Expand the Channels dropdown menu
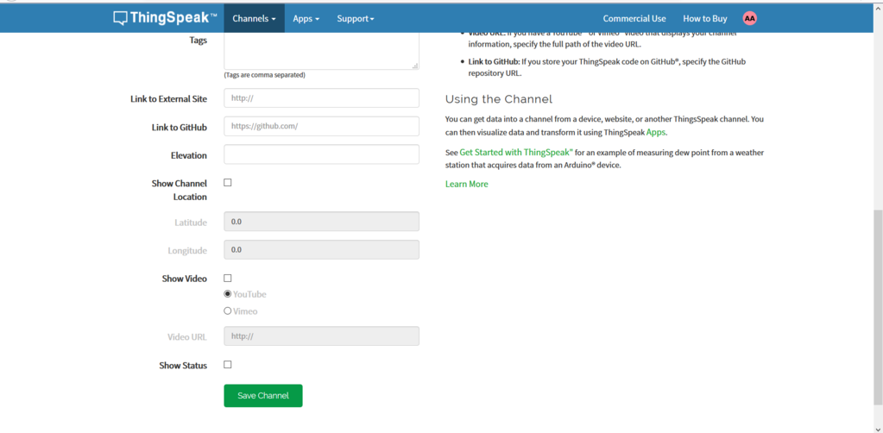Viewport: 883px width, 433px height. (254, 18)
